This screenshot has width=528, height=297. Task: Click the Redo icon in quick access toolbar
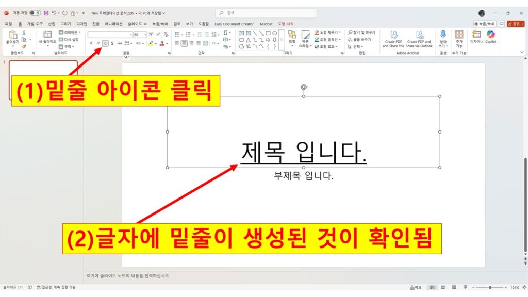64,13
